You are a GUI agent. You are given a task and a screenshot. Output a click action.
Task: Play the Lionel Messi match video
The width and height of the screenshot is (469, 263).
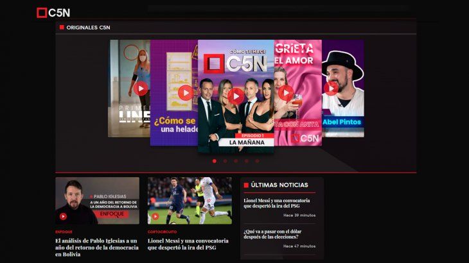tap(155, 216)
